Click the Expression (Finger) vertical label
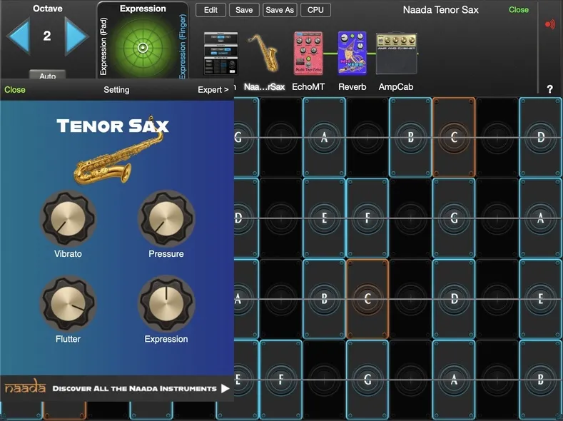 tap(183, 46)
